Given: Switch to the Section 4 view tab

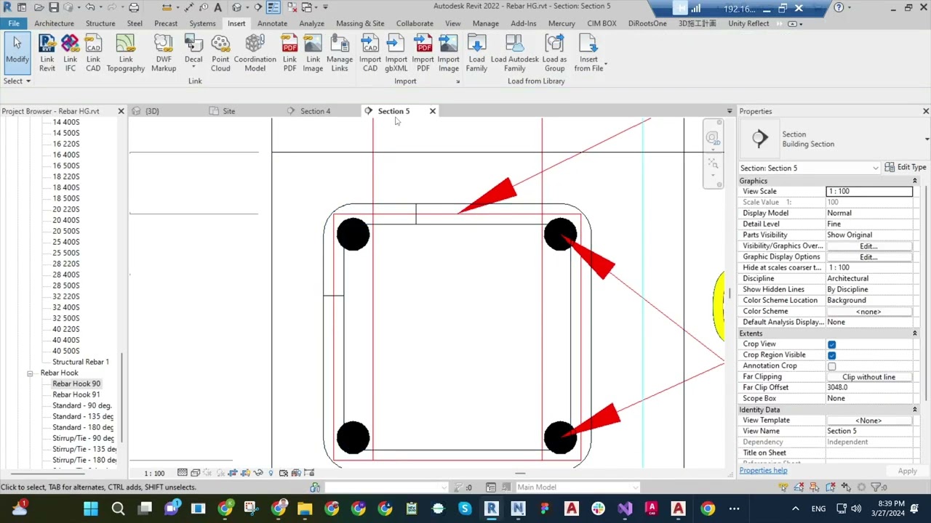Looking at the screenshot, I should coord(315,111).
